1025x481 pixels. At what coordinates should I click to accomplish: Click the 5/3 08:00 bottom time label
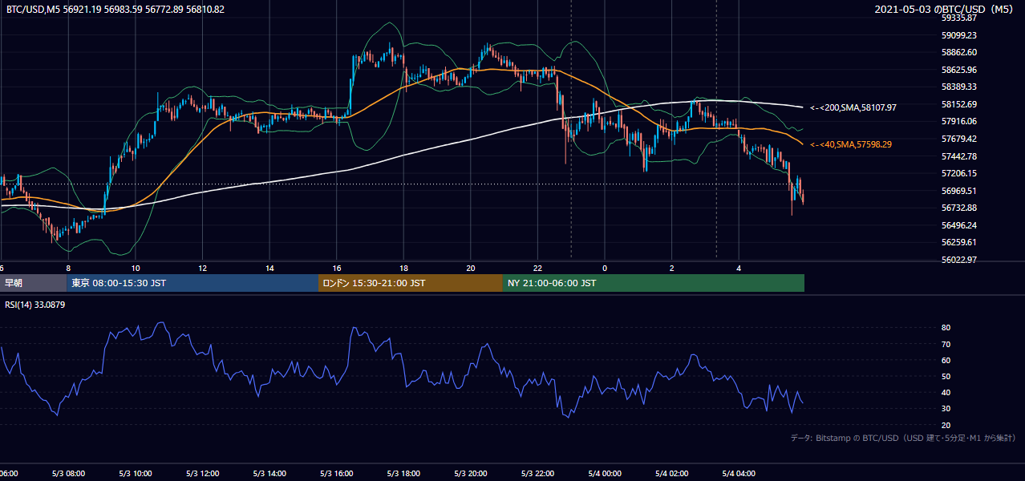pos(68,474)
